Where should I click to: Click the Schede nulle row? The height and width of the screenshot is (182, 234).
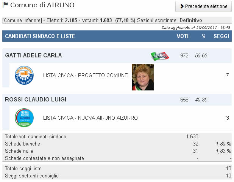click(x=117, y=151)
